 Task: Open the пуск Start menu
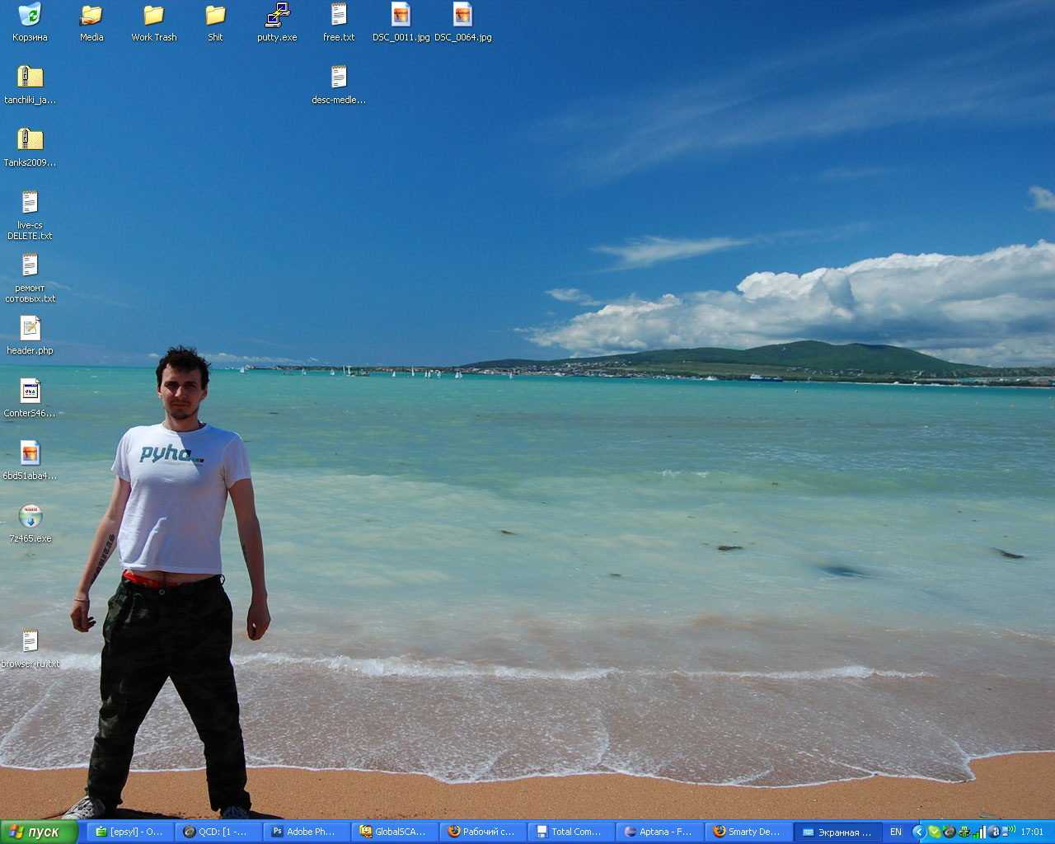39,832
